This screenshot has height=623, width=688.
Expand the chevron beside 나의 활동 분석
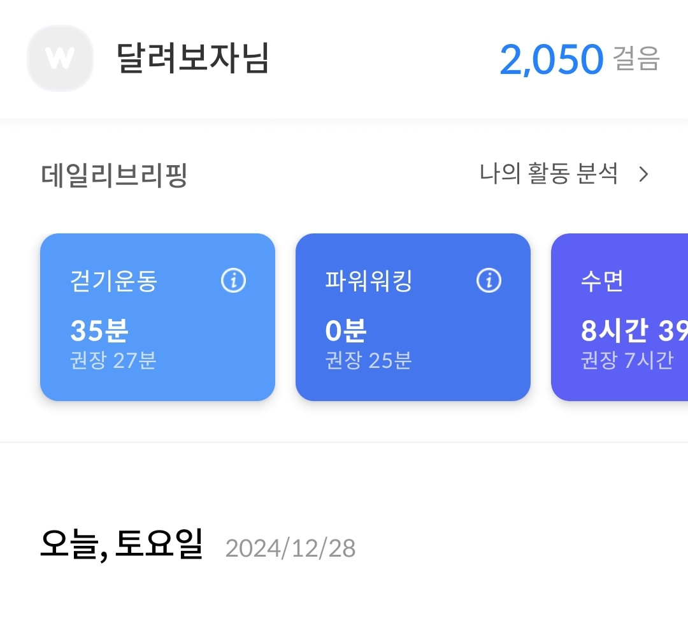point(643,174)
